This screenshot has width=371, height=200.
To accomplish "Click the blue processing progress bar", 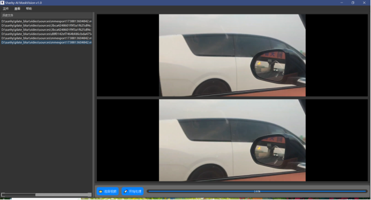I will 257,191.
